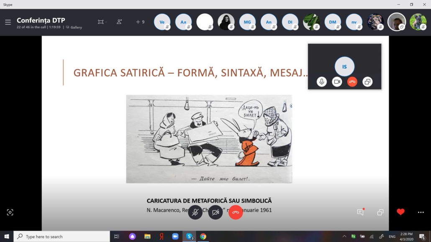Show hidden system tray icons
This screenshot has height=242, width=431.
click(x=344, y=236)
